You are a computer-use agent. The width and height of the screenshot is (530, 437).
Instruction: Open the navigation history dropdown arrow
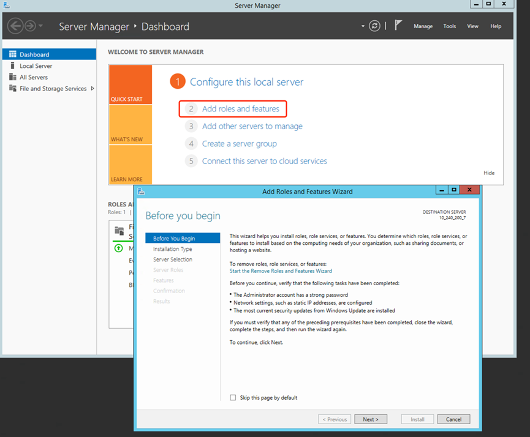point(40,26)
